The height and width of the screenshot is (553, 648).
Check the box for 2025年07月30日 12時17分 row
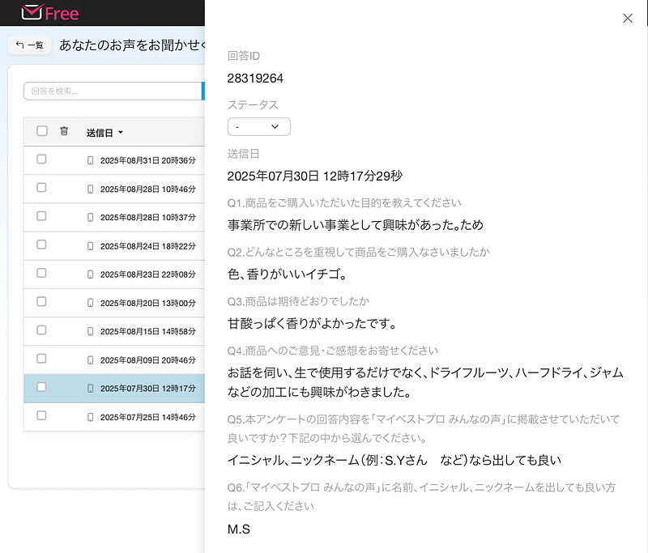[41, 387]
